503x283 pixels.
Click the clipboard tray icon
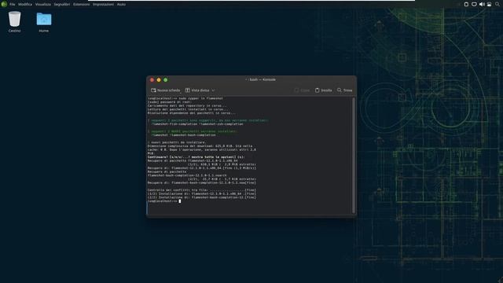click(466, 4)
